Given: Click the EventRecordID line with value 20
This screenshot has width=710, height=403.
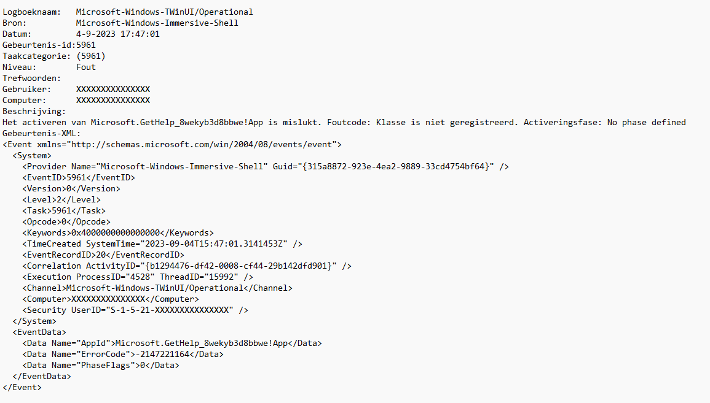Looking at the screenshot, I should point(103,255).
